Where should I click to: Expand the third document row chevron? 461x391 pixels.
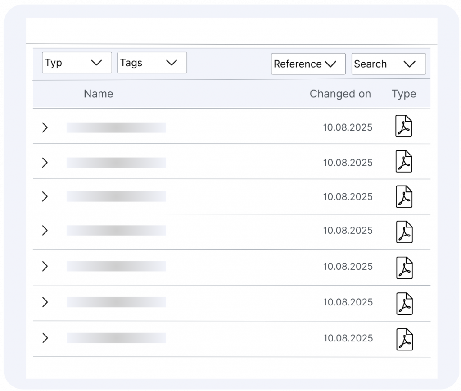coord(45,196)
